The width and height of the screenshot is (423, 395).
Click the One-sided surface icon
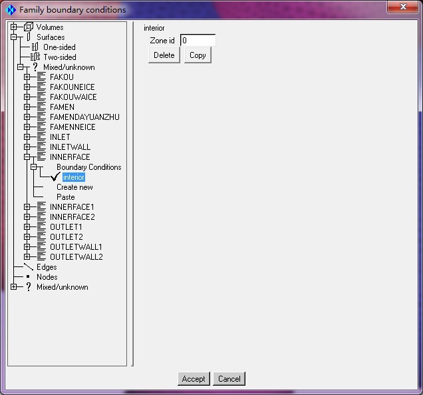click(35, 47)
